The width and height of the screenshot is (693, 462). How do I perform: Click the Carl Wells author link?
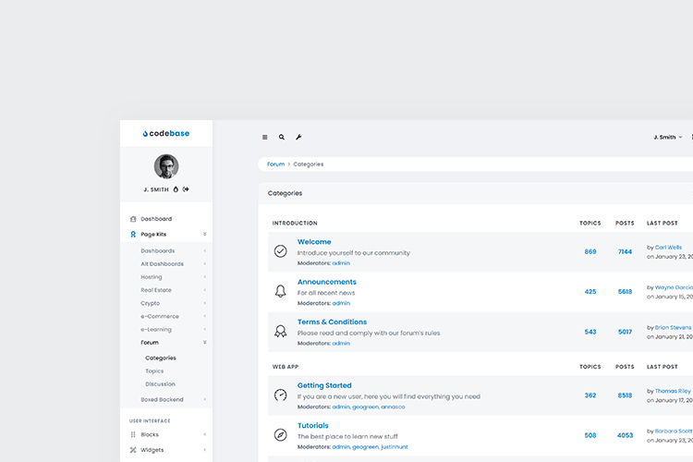tap(668, 247)
